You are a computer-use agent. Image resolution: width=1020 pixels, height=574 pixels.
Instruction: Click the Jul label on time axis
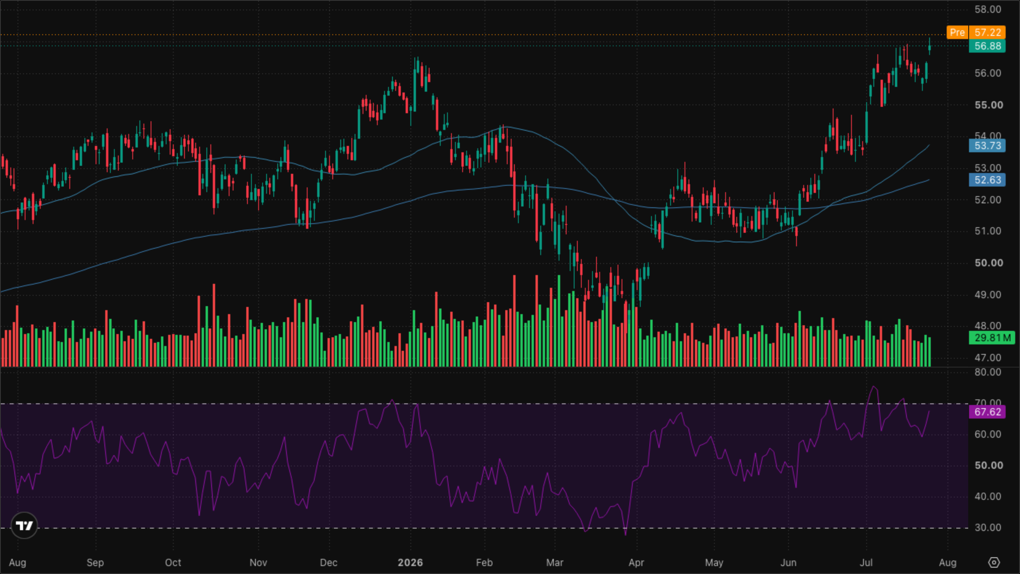point(866,562)
